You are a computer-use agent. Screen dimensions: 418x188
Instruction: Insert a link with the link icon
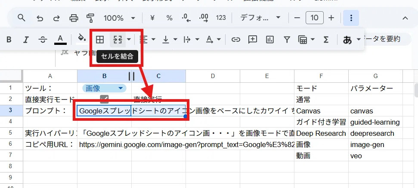coord(235,40)
